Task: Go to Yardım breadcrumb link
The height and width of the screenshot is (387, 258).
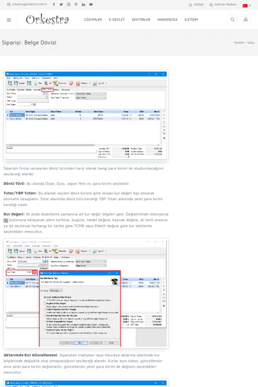Action: 239,43
